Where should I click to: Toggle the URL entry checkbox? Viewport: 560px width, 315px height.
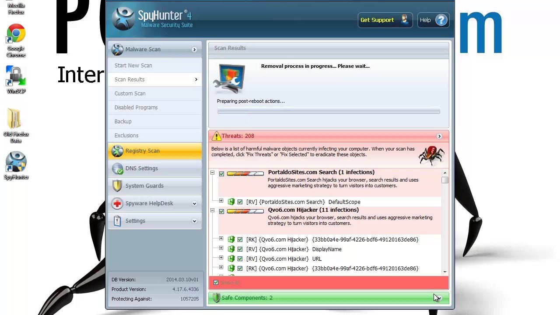click(240, 259)
